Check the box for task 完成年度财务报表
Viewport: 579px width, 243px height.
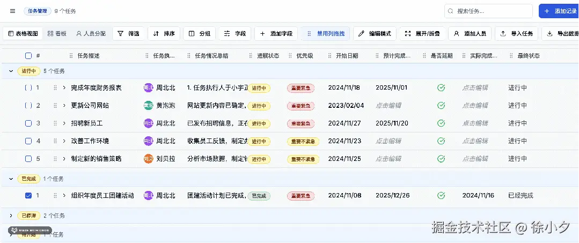pyautogui.click(x=28, y=88)
